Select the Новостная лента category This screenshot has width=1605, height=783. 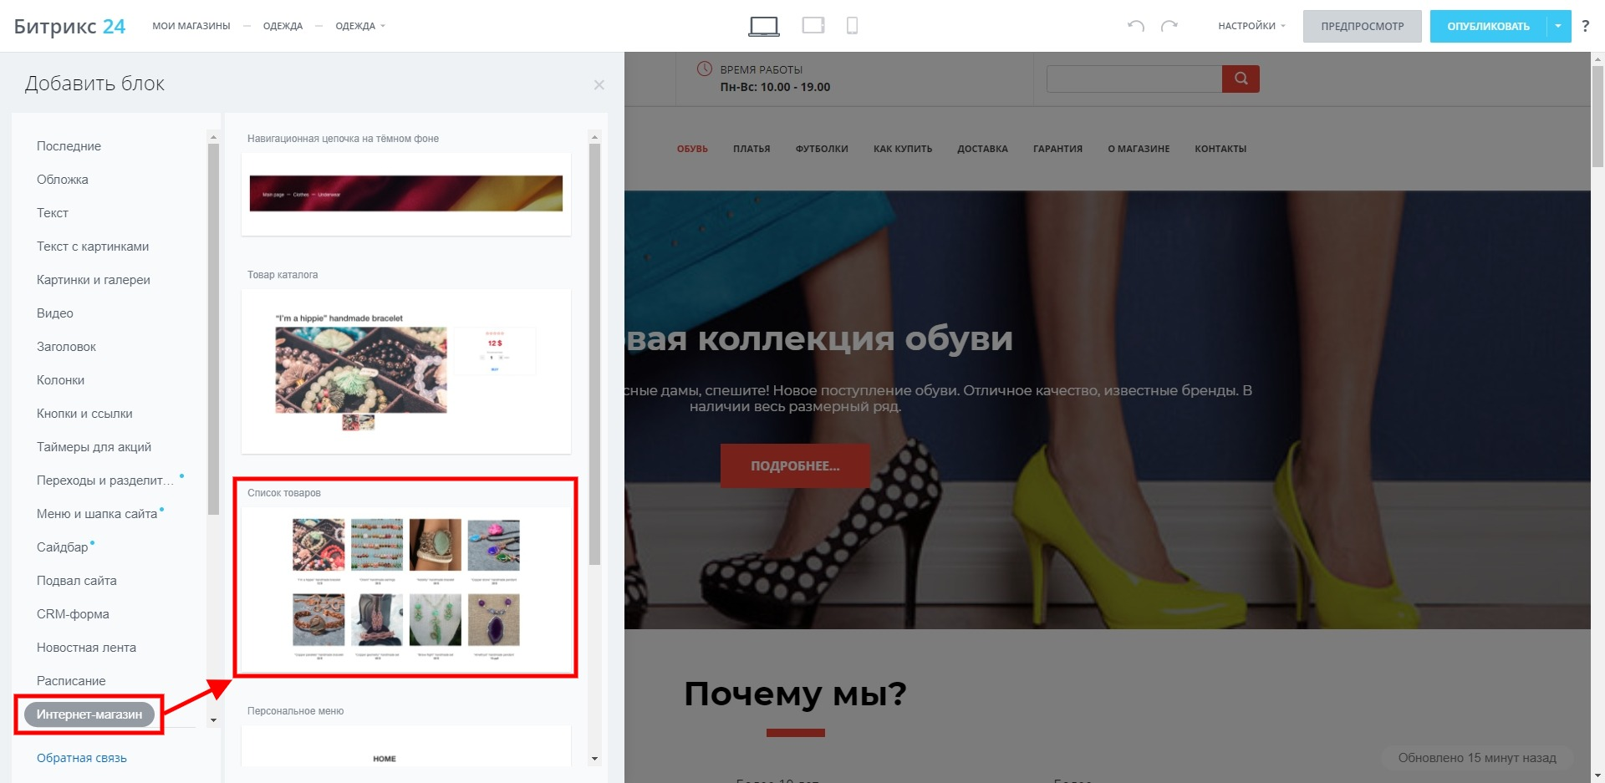pyautogui.click(x=86, y=648)
